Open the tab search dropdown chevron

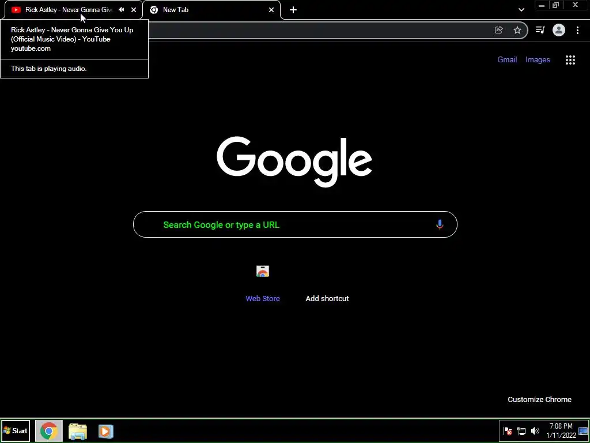[x=521, y=10]
